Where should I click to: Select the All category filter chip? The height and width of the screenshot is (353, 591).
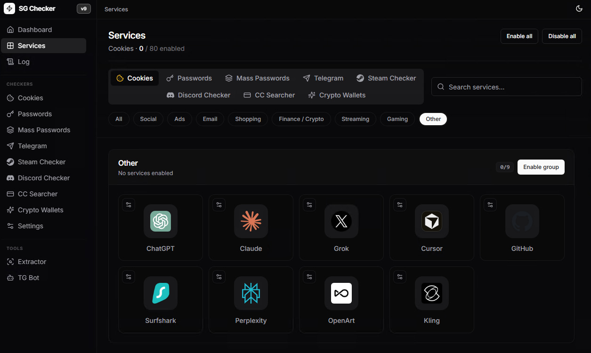pos(119,119)
